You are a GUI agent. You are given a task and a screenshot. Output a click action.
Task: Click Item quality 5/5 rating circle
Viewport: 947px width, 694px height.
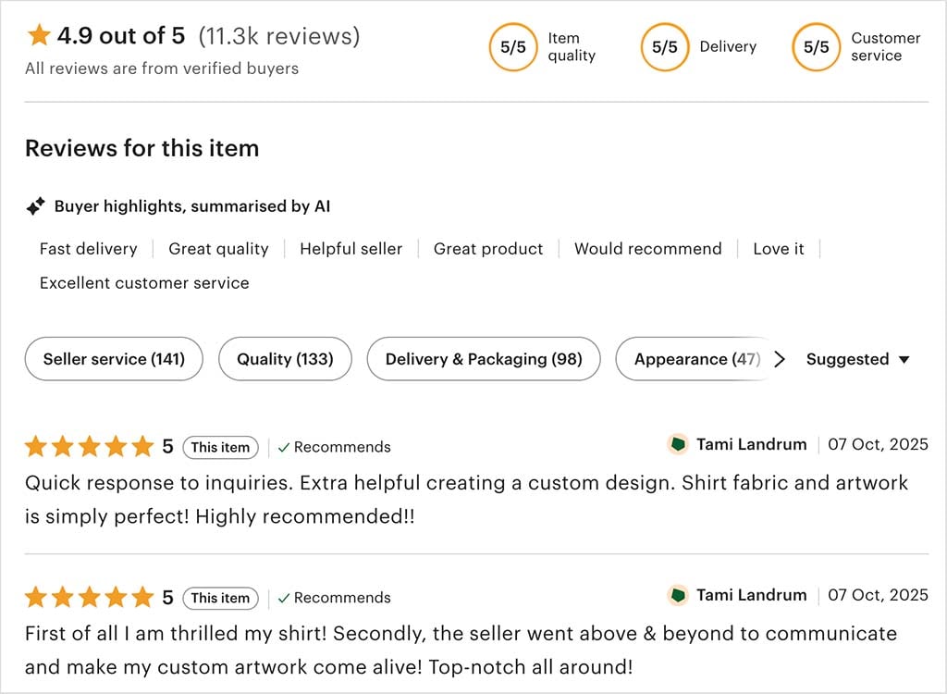[512, 47]
